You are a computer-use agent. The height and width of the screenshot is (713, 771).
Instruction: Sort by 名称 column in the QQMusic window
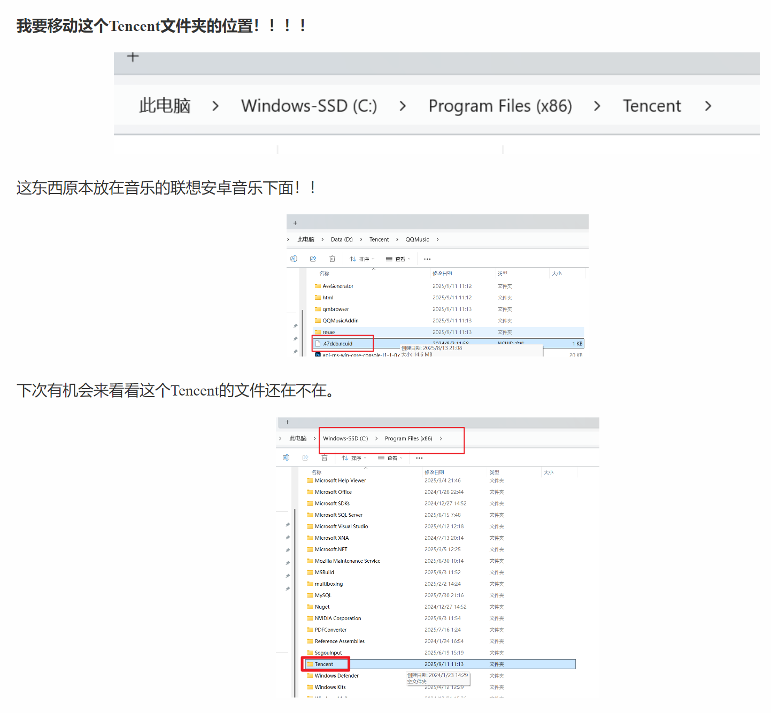pyautogui.click(x=325, y=274)
